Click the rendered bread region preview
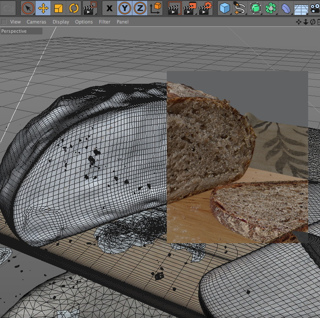Viewport: 320px width, 318px height. (237, 157)
